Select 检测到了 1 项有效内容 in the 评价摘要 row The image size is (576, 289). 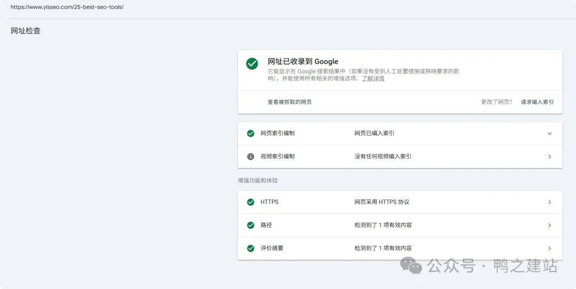coord(383,248)
